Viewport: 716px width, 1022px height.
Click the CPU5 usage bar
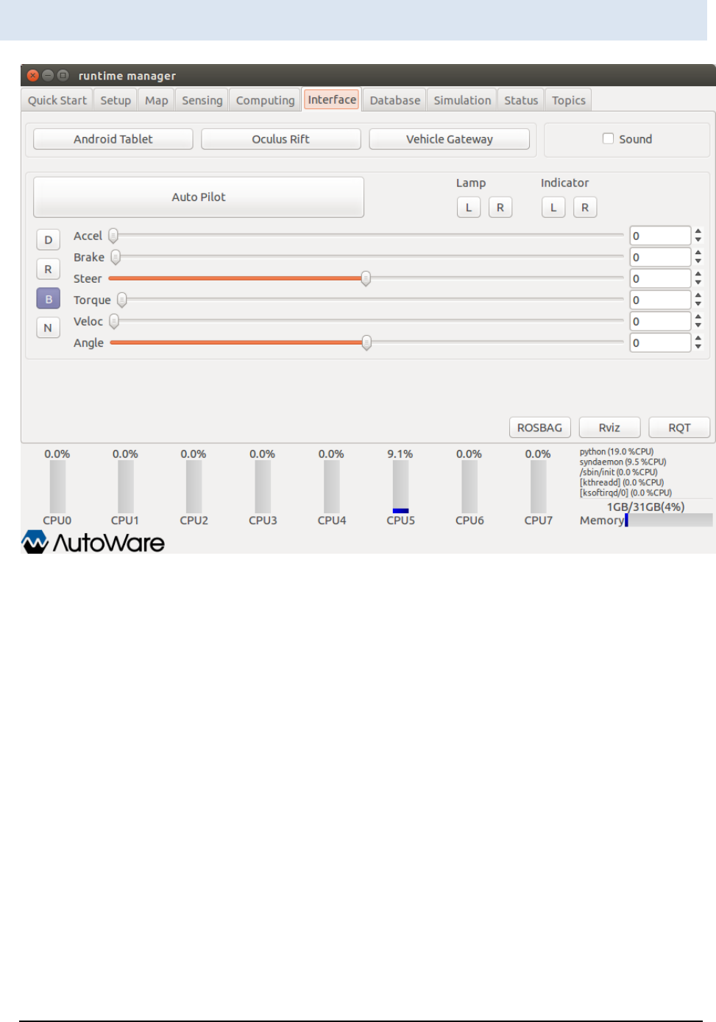[400, 487]
